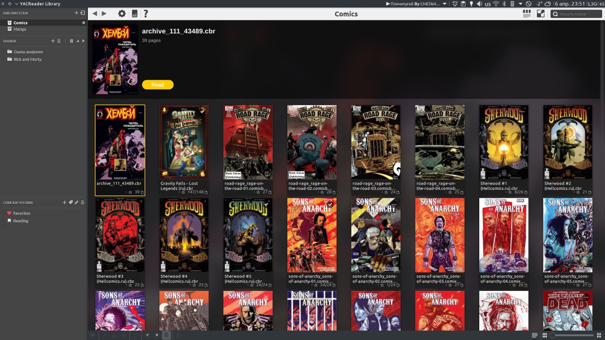Delete folder trash icon in ПАПКИ
The height and width of the screenshot is (340, 605).
(x=59, y=41)
